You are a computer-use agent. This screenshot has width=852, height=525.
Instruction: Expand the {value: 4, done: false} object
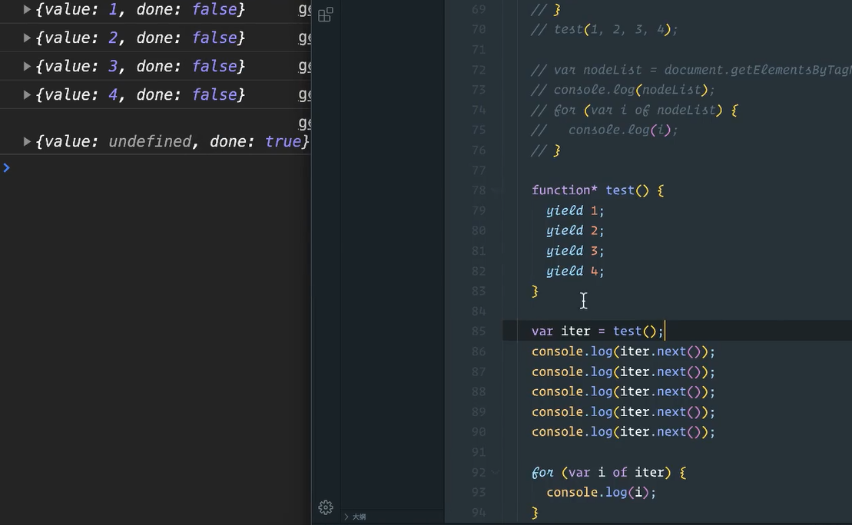(27, 94)
